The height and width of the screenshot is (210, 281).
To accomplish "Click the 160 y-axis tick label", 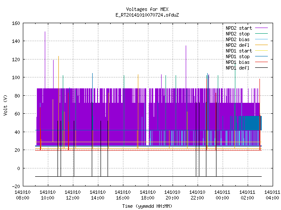I will click(x=16, y=23).
